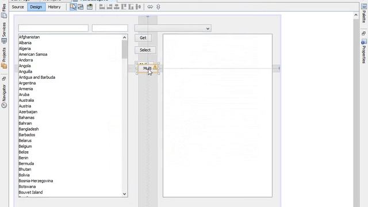The image size is (368, 207).
Task: Open the Services side panel
Action: tap(4, 33)
